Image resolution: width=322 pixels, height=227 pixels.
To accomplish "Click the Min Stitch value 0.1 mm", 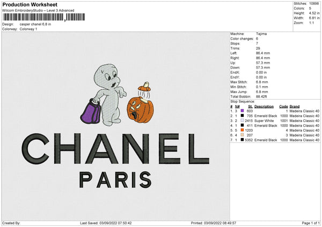I will click(x=262, y=87).
